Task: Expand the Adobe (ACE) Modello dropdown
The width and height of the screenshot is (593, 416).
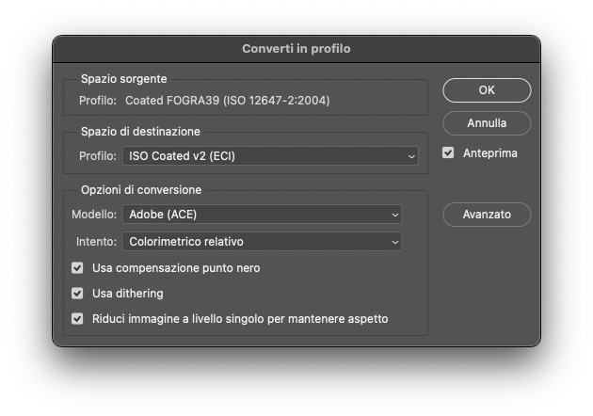Action: pos(262,215)
